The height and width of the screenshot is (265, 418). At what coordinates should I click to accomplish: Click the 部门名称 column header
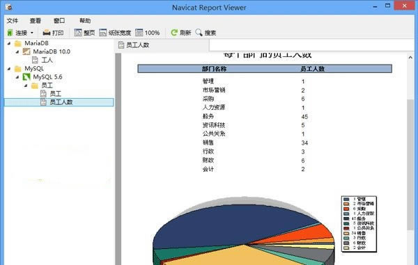tap(215, 69)
